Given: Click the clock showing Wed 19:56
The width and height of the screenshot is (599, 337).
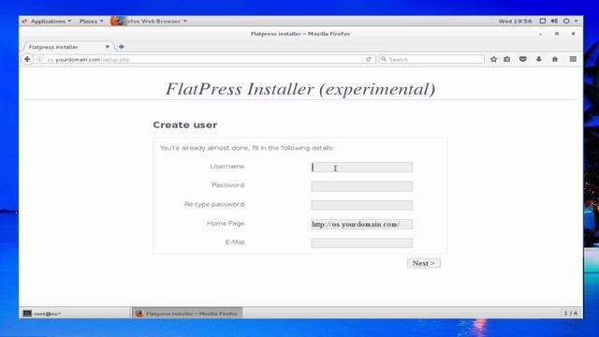Looking at the screenshot, I should 515,22.
